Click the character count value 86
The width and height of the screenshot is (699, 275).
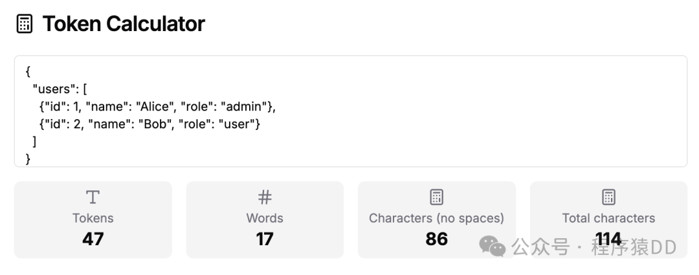click(436, 239)
